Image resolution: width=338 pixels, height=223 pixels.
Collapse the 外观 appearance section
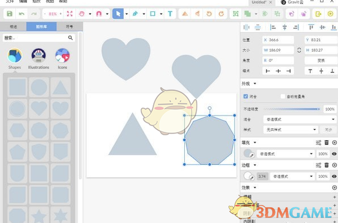click(x=255, y=83)
